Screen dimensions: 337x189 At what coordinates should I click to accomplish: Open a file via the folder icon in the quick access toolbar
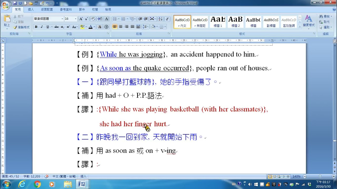pos(31,3)
